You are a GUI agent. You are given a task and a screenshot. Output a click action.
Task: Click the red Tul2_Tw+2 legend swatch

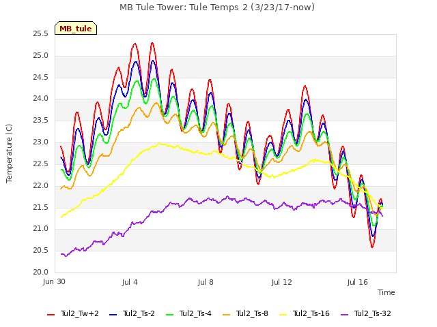pos(51,315)
